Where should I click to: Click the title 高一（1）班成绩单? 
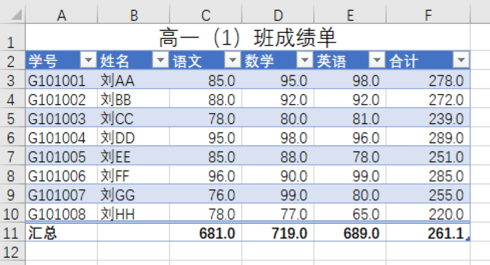coord(247,38)
